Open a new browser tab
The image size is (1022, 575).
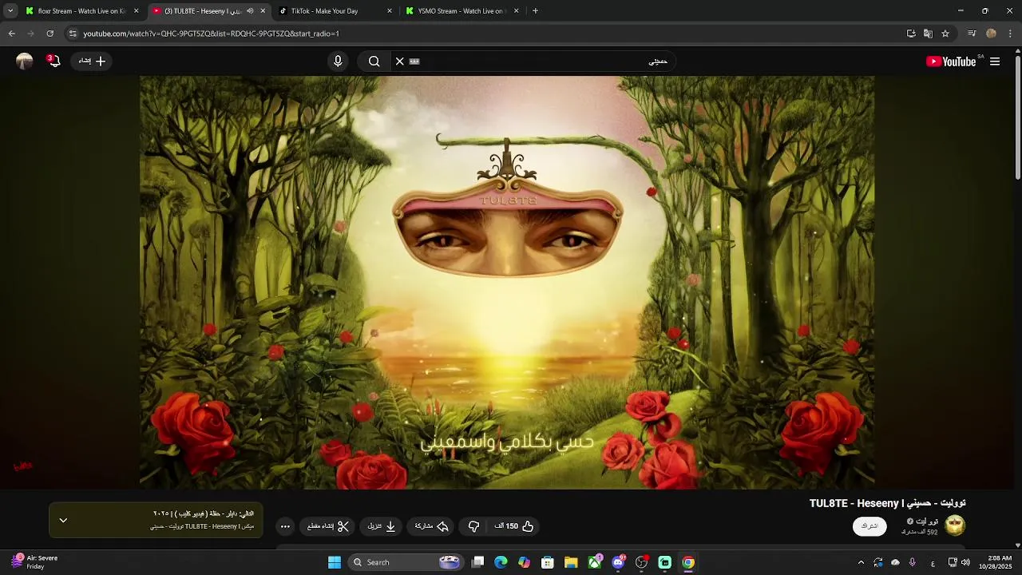535,11
